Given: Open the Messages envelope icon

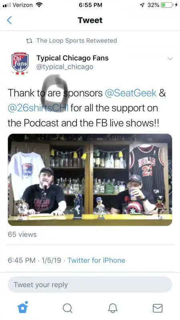Looking at the screenshot, I should tap(158, 308).
